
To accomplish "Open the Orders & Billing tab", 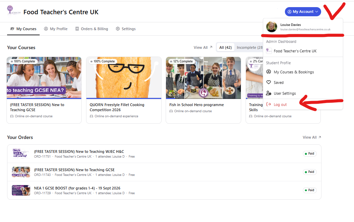I will click(92, 29).
